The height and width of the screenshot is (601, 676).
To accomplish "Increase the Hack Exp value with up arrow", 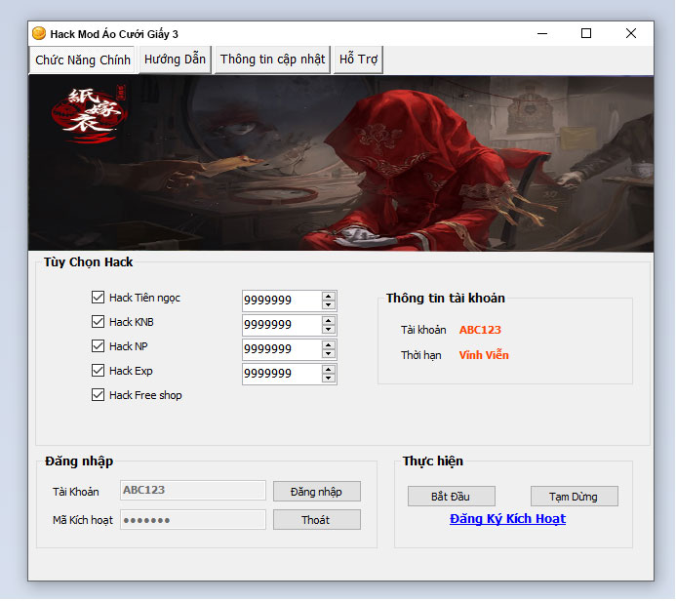I will point(329,370).
